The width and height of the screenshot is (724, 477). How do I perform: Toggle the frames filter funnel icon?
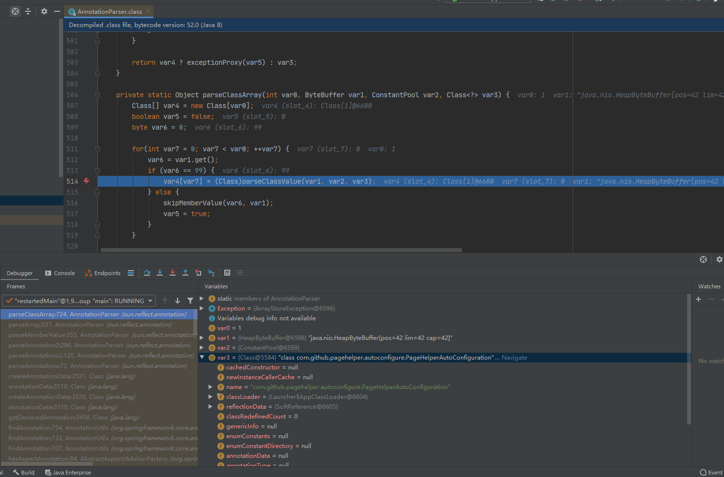(x=190, y=301)
